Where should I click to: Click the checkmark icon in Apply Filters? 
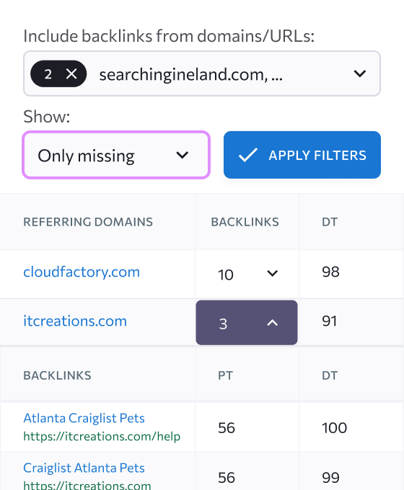point(248,155)
